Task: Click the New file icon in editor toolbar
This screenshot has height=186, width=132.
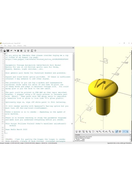Action: click(x=2, y=51)
